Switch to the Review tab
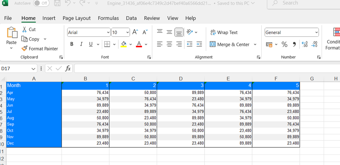 coord(152,18)
